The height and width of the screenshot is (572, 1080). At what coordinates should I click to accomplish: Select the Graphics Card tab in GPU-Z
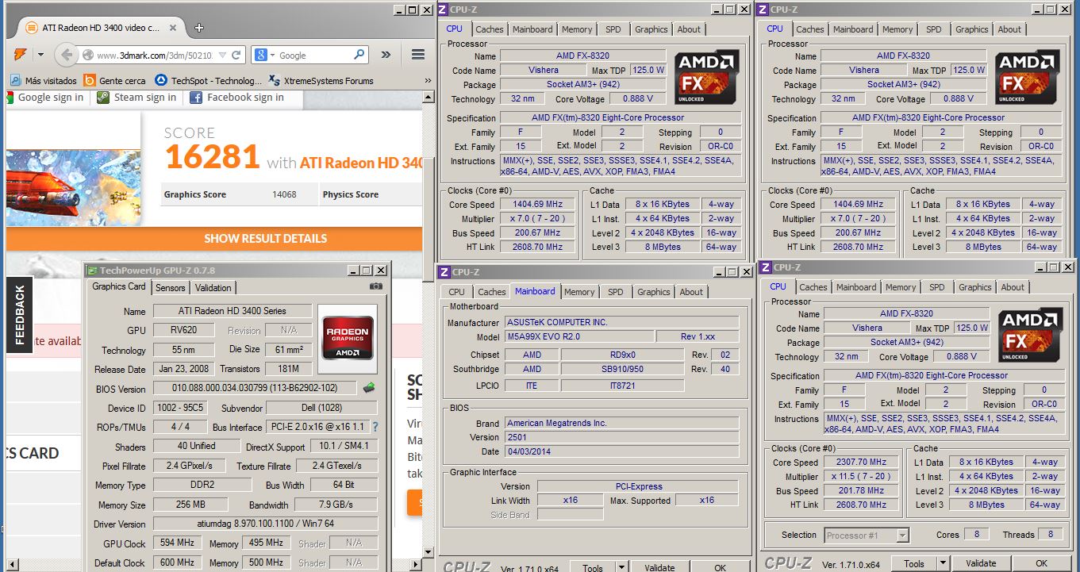coord(119,286)
